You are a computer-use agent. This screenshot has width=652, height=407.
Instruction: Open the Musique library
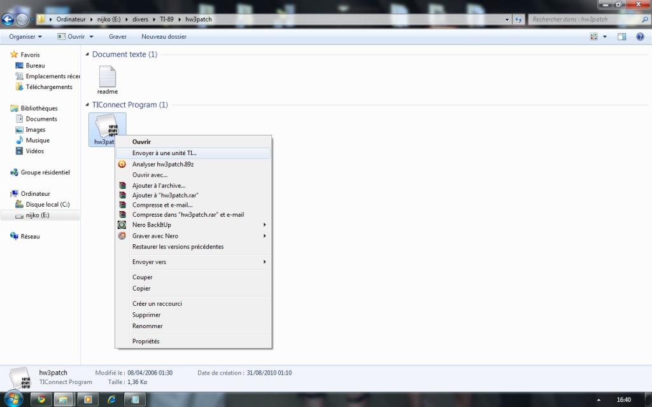point(33,141)
